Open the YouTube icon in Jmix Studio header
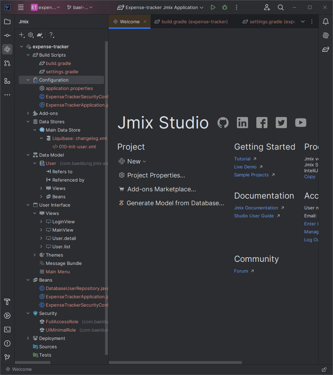The image size is (333, 375). (300, 123)
